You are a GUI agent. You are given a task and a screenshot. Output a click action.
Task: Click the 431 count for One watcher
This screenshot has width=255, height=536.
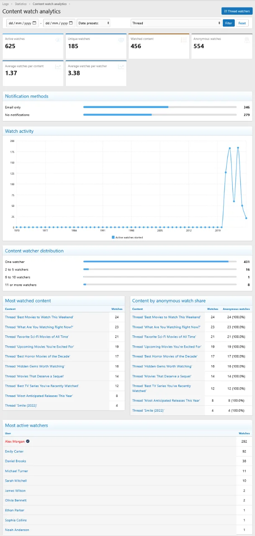pos(246,262)
